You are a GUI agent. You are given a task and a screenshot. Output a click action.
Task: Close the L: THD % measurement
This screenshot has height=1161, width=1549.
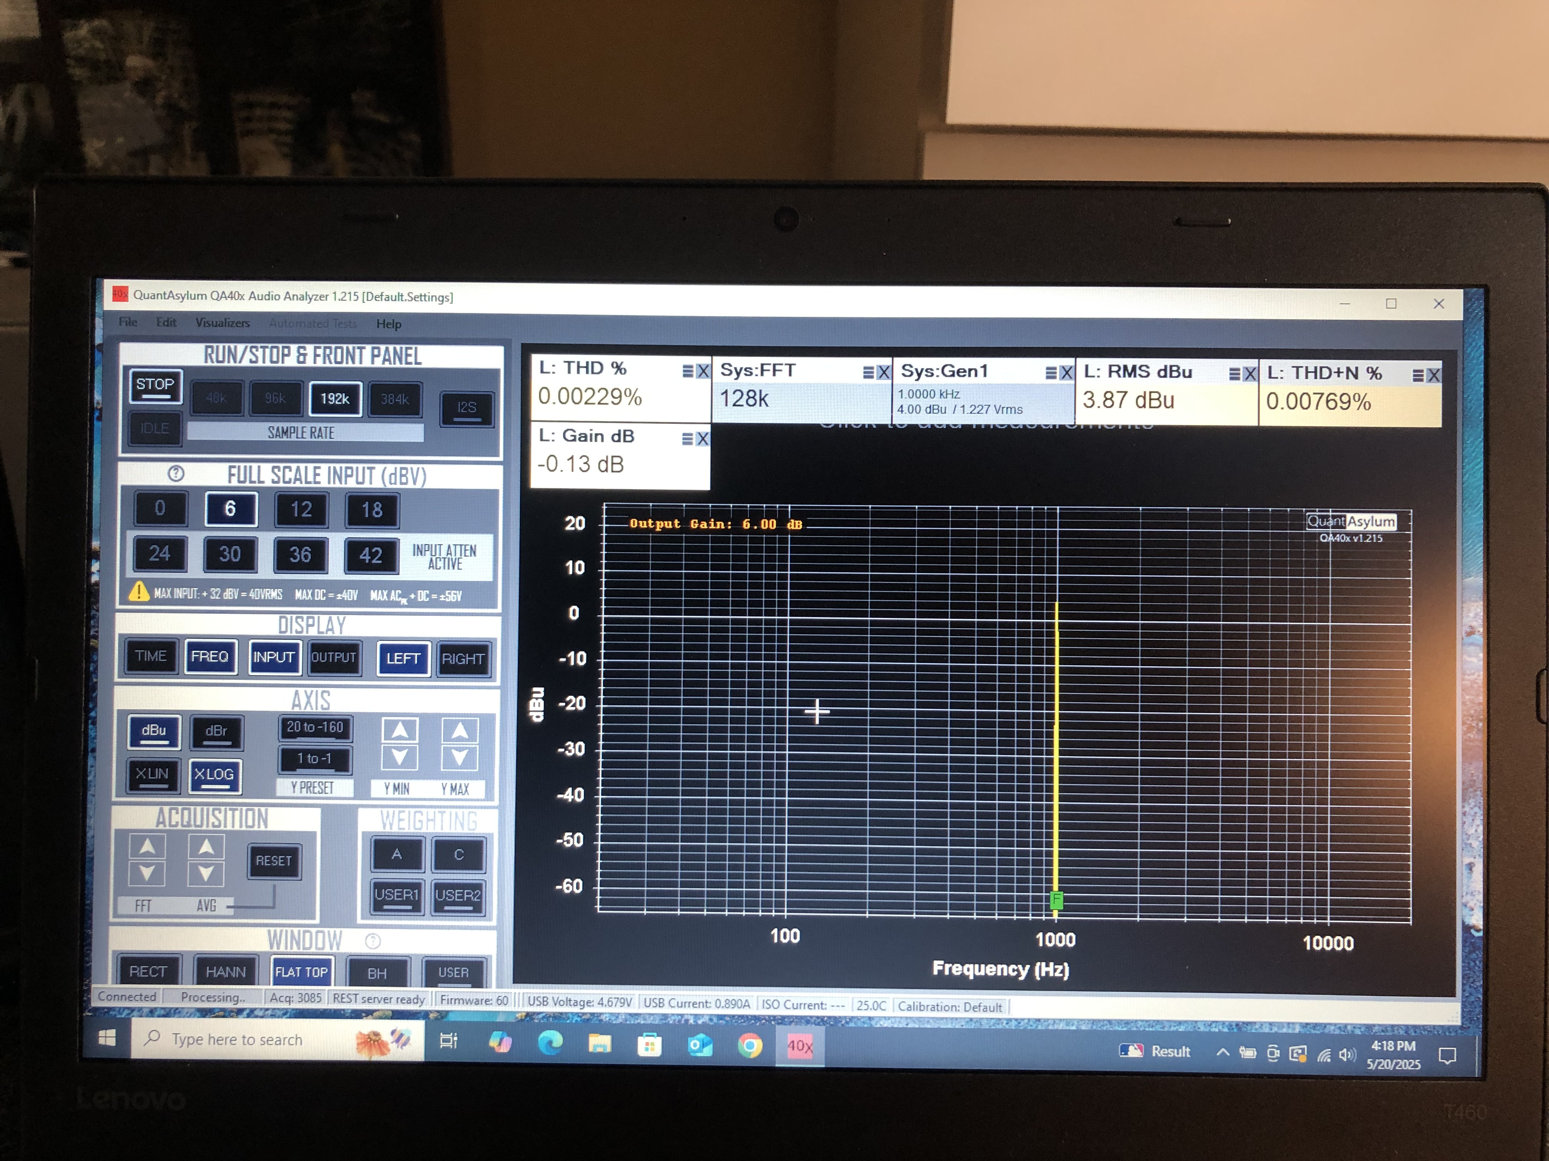click(x=703, y=372)
